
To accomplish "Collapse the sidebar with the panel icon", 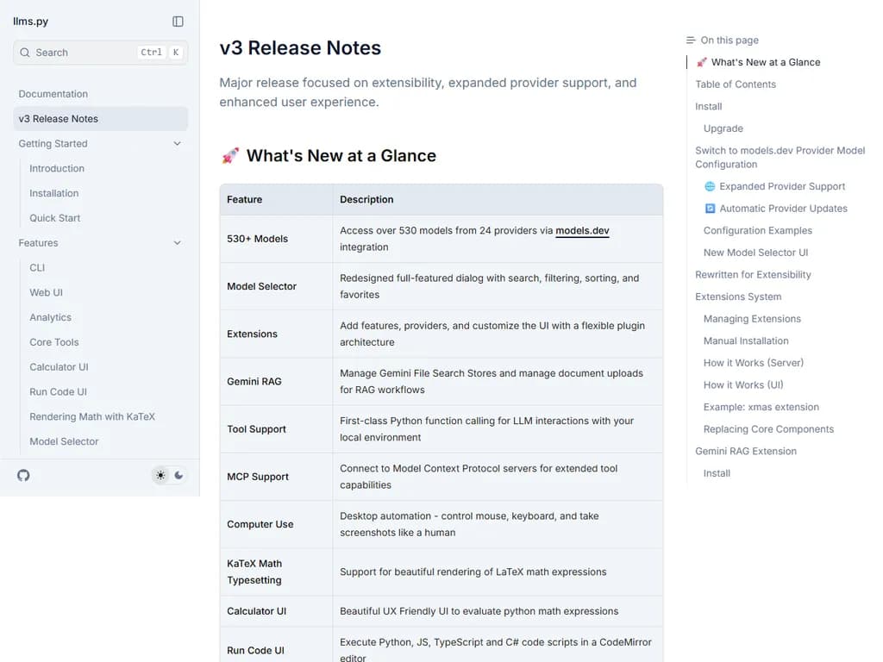I will [178, 22].
